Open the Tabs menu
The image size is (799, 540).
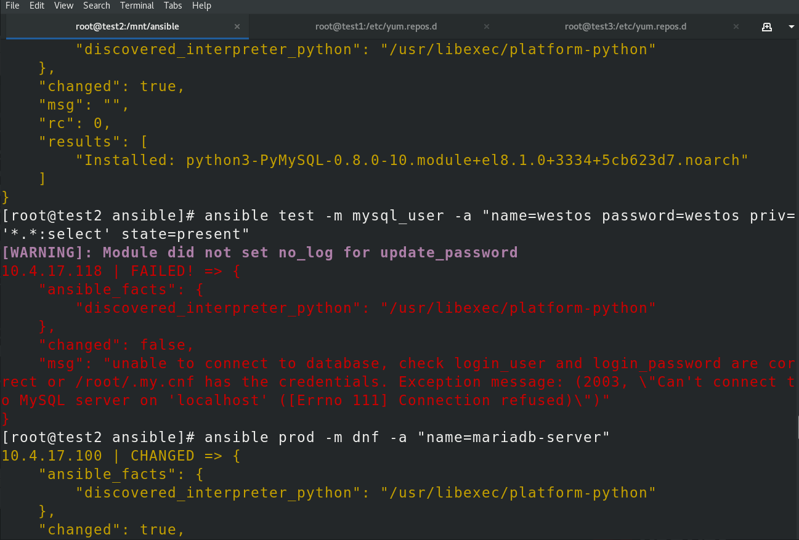(x=173, y=6)
